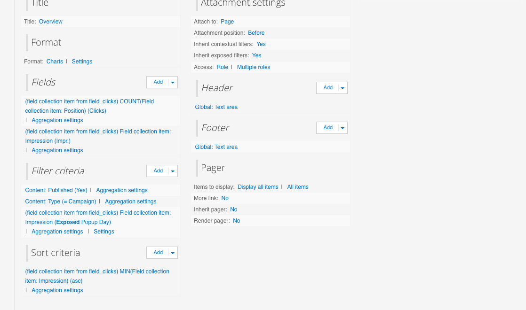526x310 pixels.
Task: Click Add in the Header section
Action: tap(328, 87)
